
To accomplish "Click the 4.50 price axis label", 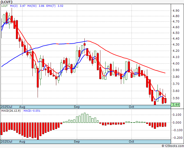I will pyautogui.click(x=176, y=33).
